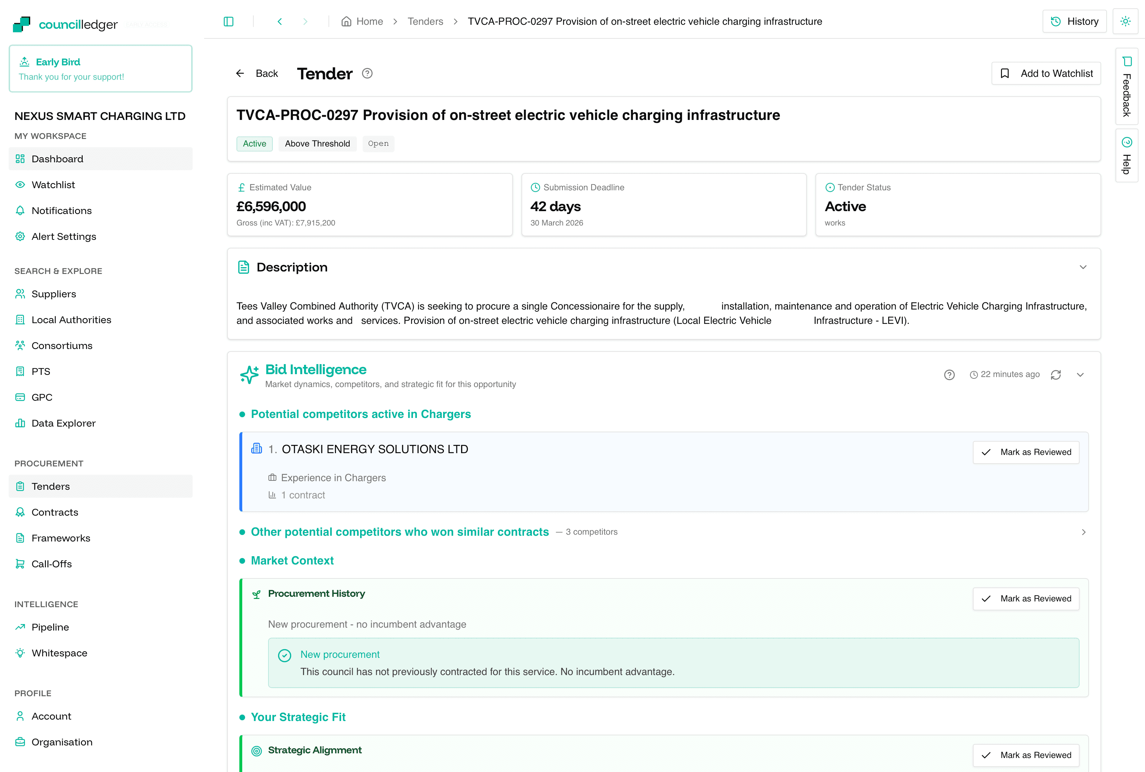Image resolution: width=1145 pixels, height=772 pixels.
Task: Mark Otaski Energy Solutions as Reviewed
Action: tap(1026, 452)
